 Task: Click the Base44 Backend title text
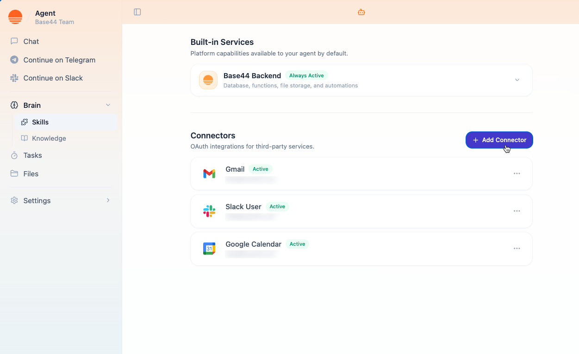click(252, 75)
